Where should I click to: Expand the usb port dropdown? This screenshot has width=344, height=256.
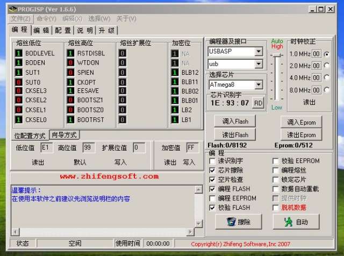click(x=259, y=64)
